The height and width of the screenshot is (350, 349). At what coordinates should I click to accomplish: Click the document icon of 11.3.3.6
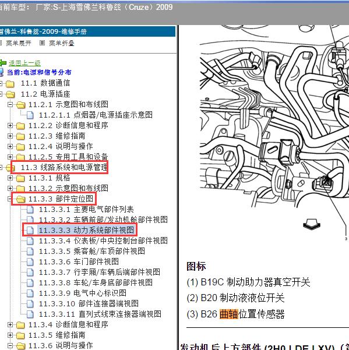tap(30, 262)
